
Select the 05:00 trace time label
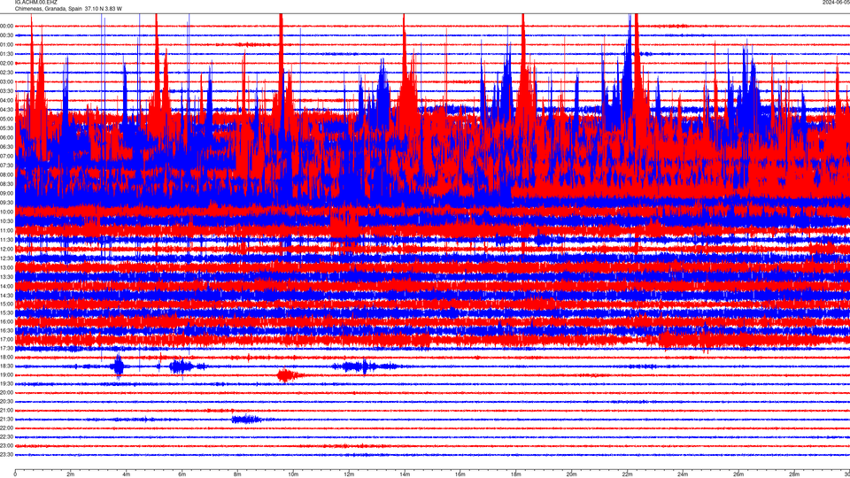[7, 119]
